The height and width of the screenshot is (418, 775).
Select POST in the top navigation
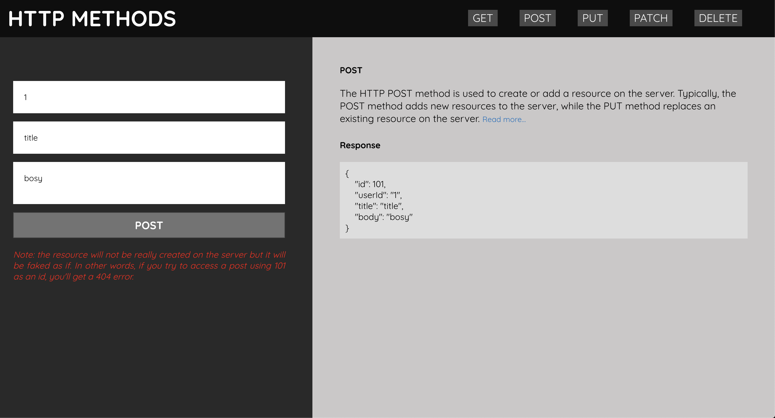[537, 18]
